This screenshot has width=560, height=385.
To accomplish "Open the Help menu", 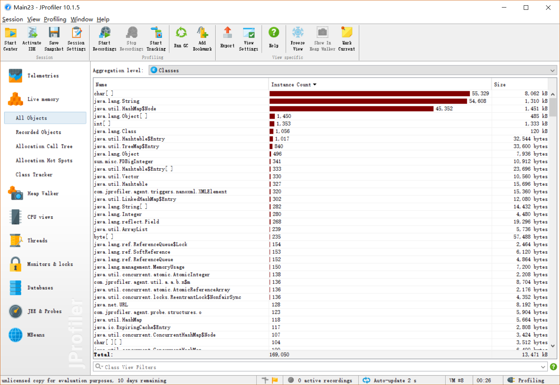I will (103, 19).
